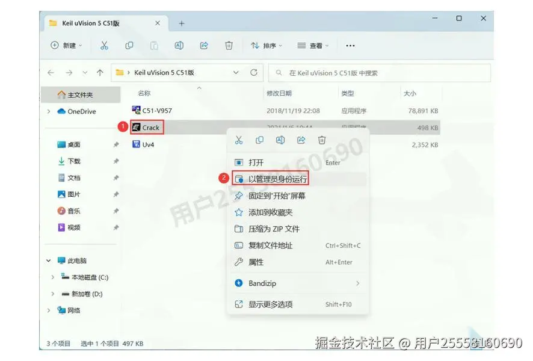
Task: Expand the OneDrive entry in the sidebar
Action: click(49, 111)
